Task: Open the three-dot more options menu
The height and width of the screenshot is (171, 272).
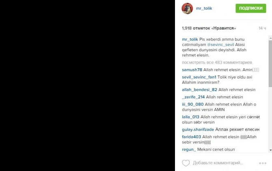Action: (263, 163)
